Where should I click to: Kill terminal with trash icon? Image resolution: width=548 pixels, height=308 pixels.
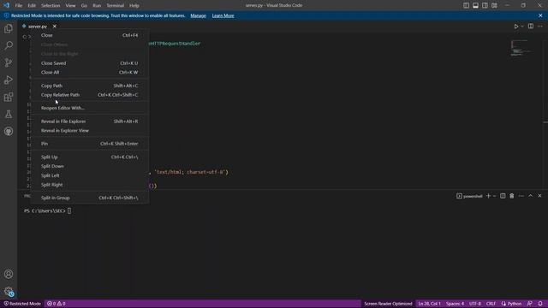pos(512,196)
